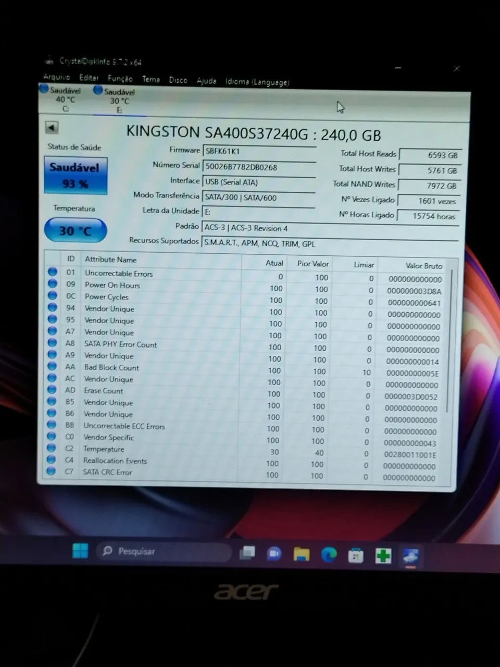Select the Power On Hours attribute text
The height and width of the screenshot is (667, 500).
pos(112,285)
